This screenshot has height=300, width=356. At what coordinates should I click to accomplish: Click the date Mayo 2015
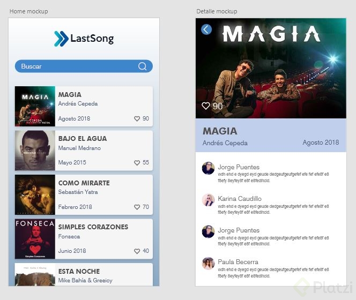(x=72, y=162)
